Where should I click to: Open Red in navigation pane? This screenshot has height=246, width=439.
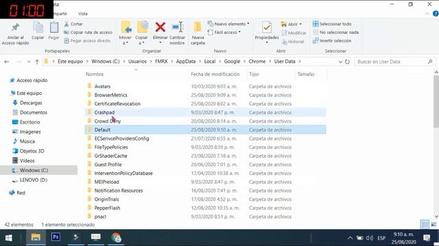(21, 193)
